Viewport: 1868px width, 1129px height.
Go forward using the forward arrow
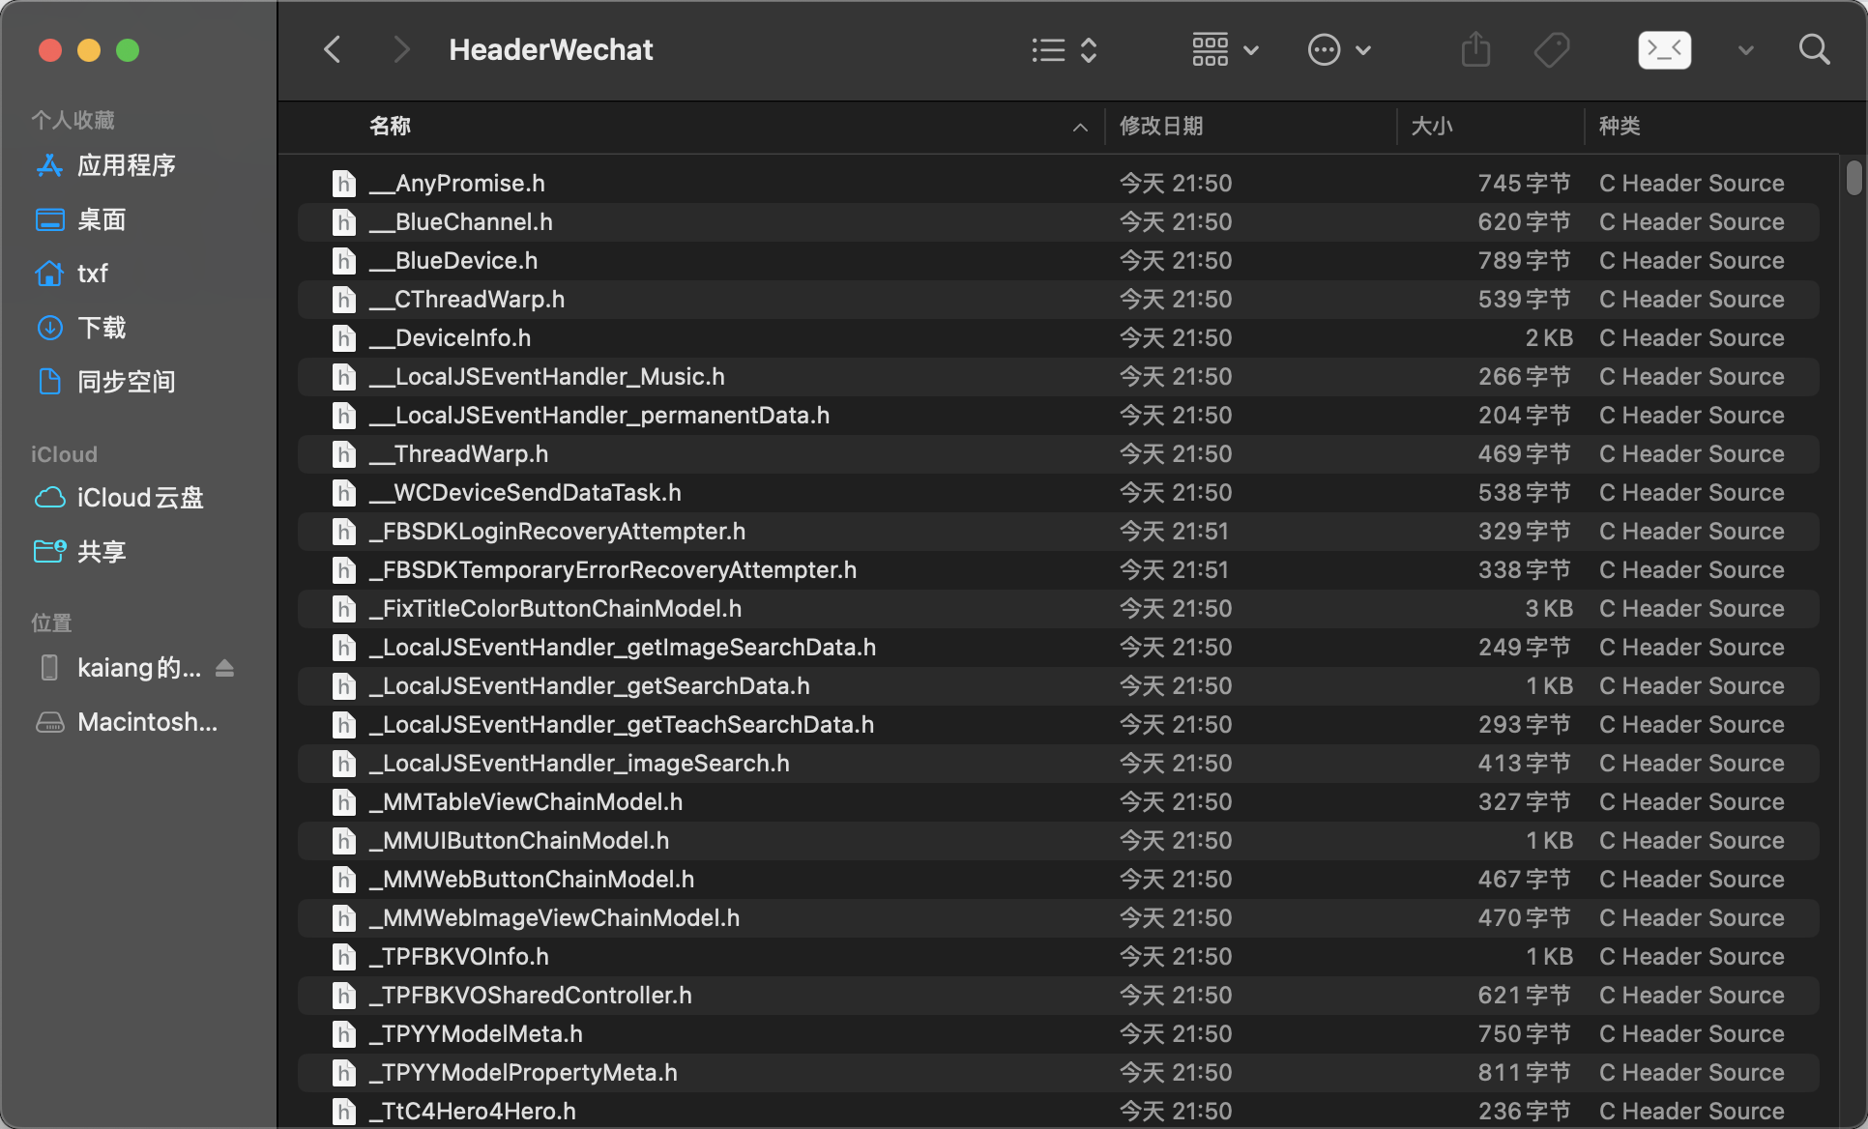click(401, 49)
